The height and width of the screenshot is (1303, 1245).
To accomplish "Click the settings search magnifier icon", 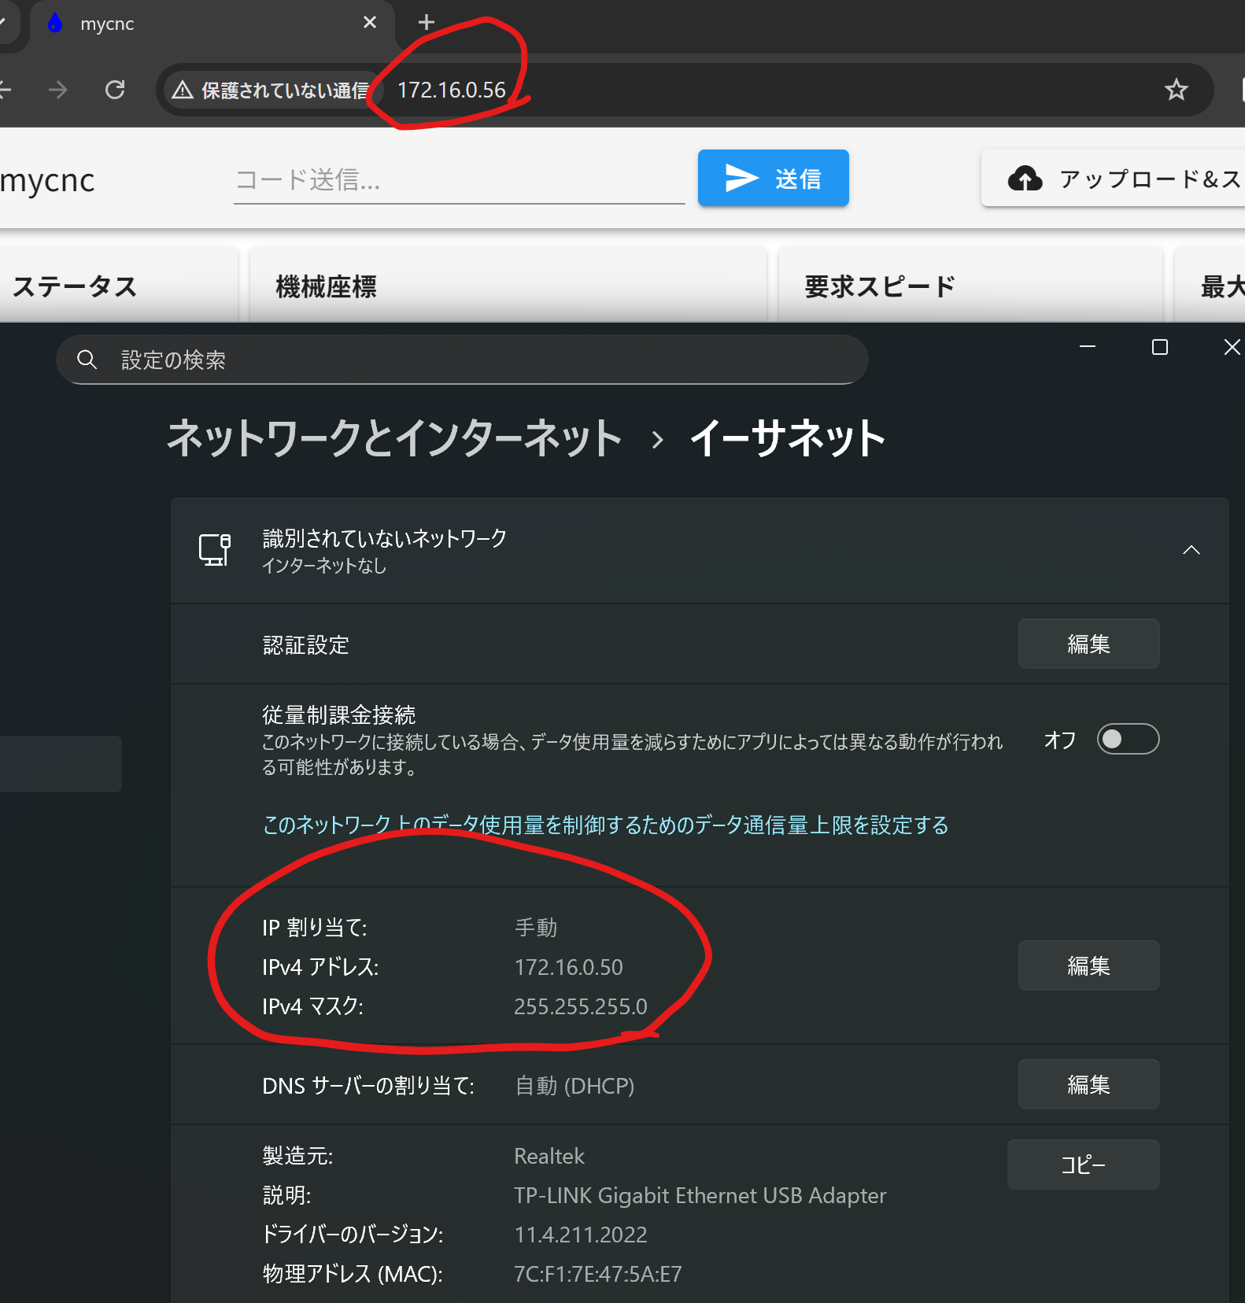I will coord(87,360).
